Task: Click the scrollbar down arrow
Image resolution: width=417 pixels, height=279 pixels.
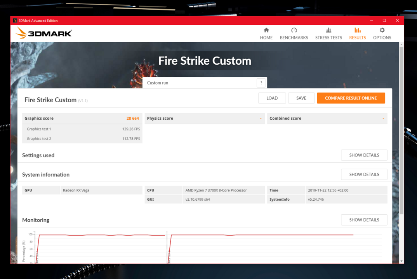Action: tap(401, 261)
